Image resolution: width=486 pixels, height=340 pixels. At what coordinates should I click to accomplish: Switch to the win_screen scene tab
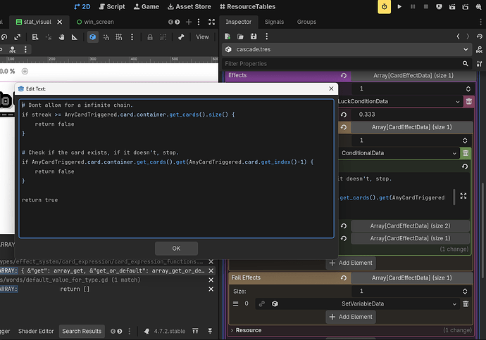[96, 22]
